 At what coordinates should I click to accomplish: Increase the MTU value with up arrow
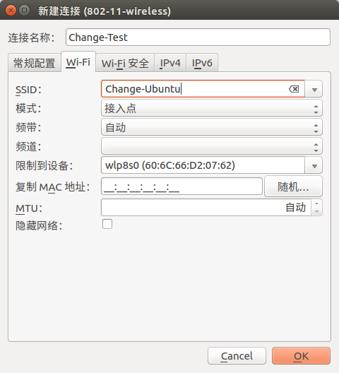pyautogui.click(x=316, y=203)
